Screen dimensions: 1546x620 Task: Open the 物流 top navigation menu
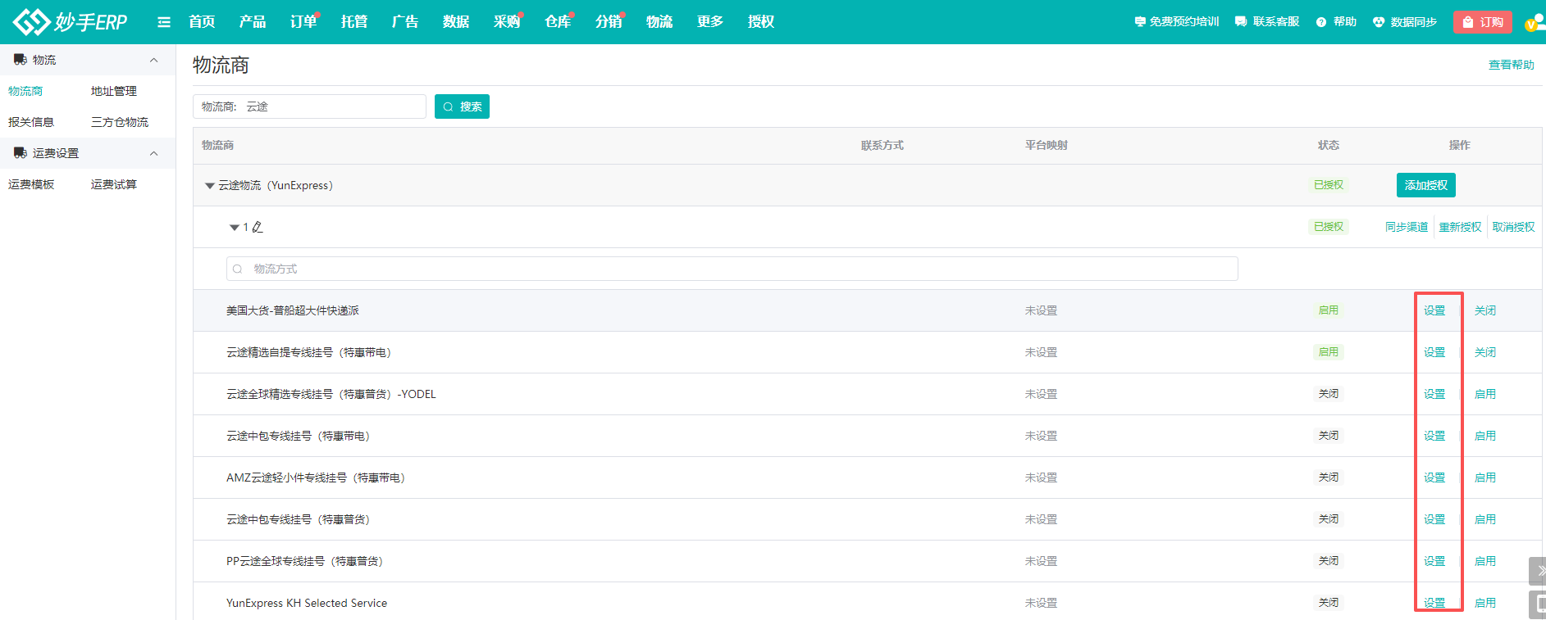[x=659, y=22]
